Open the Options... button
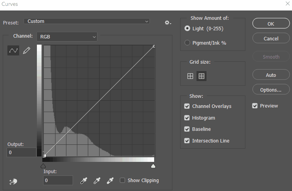The image size is (292, 191). [271, 89]
